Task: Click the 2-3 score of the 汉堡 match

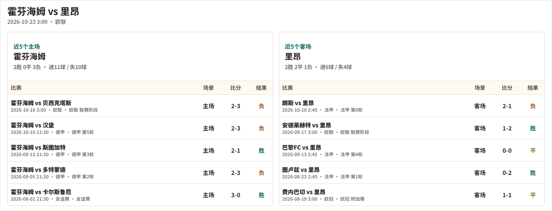Action: click(236, 128)
